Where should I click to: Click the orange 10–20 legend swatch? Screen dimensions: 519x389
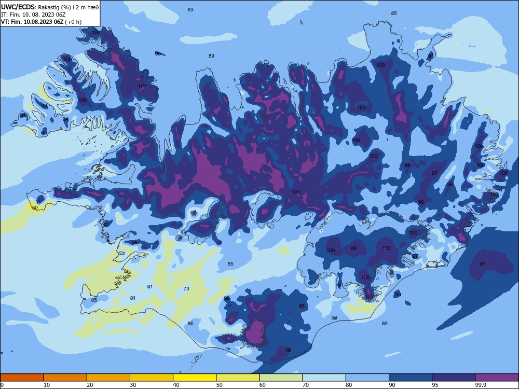coord(65,378)
